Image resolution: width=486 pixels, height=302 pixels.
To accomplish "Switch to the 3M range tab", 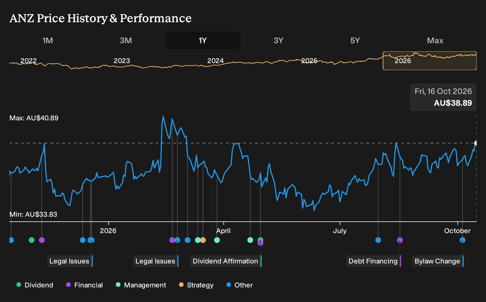I will pos(126,40).
